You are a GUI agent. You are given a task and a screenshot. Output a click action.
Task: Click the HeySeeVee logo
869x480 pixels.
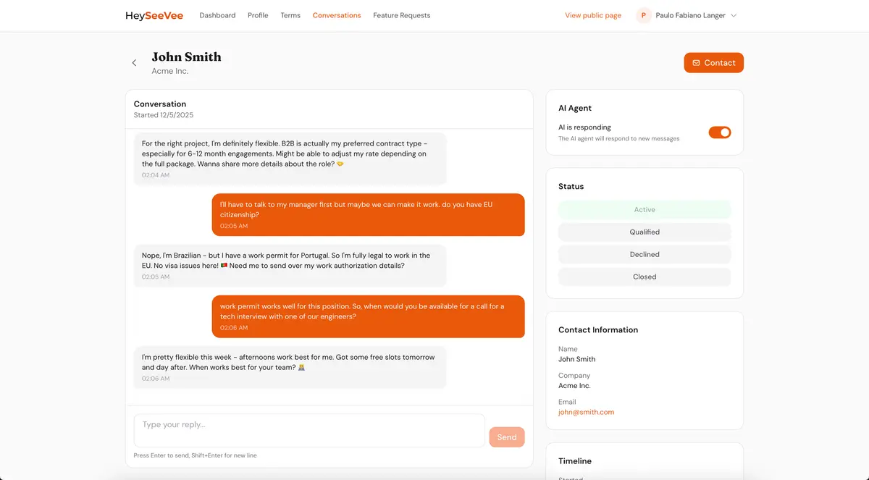tap(154, 14)
